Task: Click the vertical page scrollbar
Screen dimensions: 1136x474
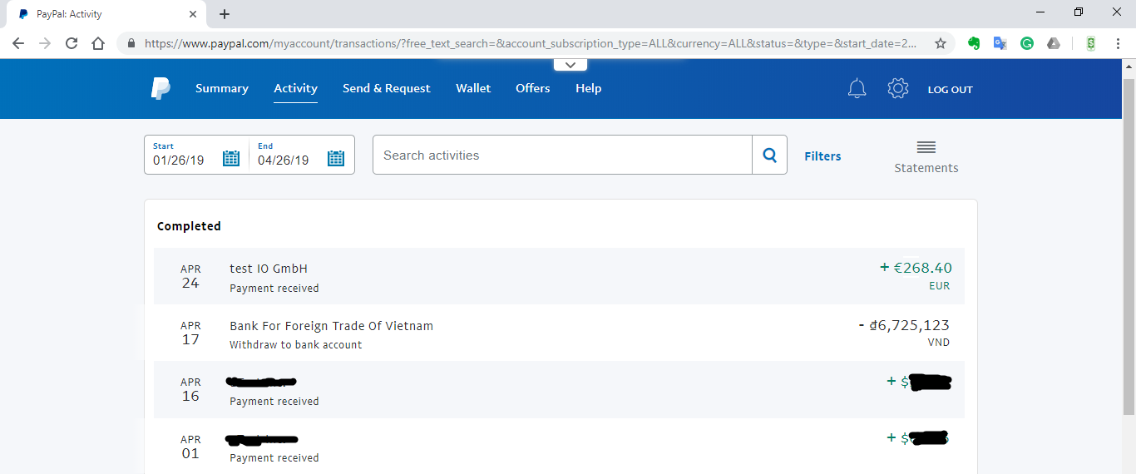Action: click(1129, 249)
